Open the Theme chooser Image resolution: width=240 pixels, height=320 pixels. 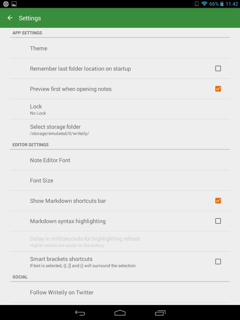coord(120,48)
